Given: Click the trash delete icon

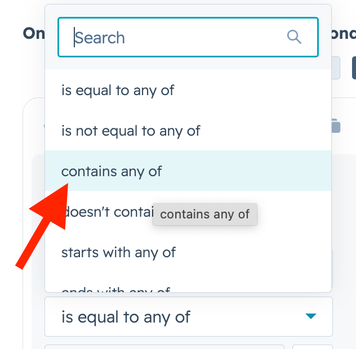Looking at the screenshot, I should click(x=336, y=126).
